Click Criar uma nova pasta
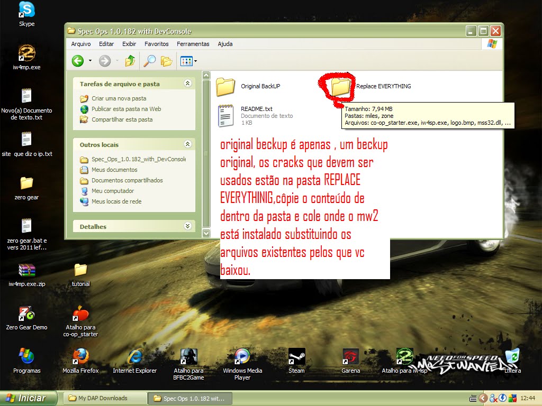 (x=113, y=98)
